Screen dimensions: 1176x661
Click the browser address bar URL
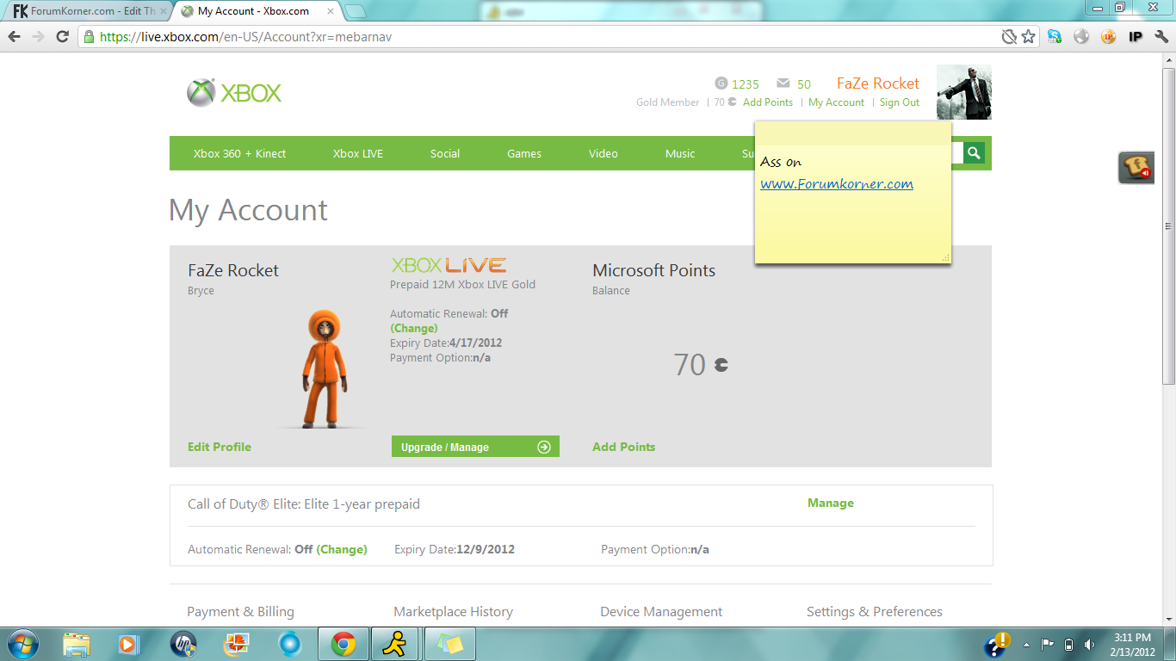pyautogui.click(x=247, y=37)
